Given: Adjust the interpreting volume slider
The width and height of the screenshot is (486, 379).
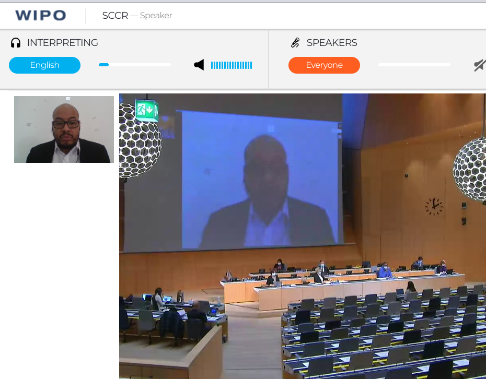Looking at the screenshot, I should pyautogui.click(x=135, y=65).
